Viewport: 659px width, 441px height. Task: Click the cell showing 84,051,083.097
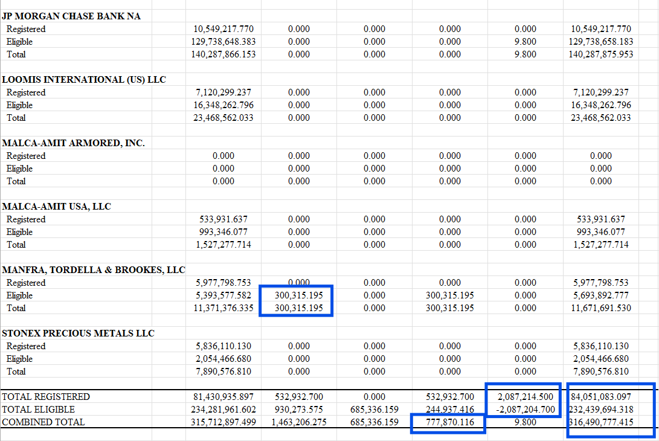click(x=600, y=397)
